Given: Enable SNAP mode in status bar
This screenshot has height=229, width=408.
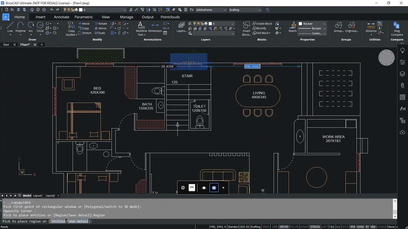Looking at the screenshot, I should point(266,227).
